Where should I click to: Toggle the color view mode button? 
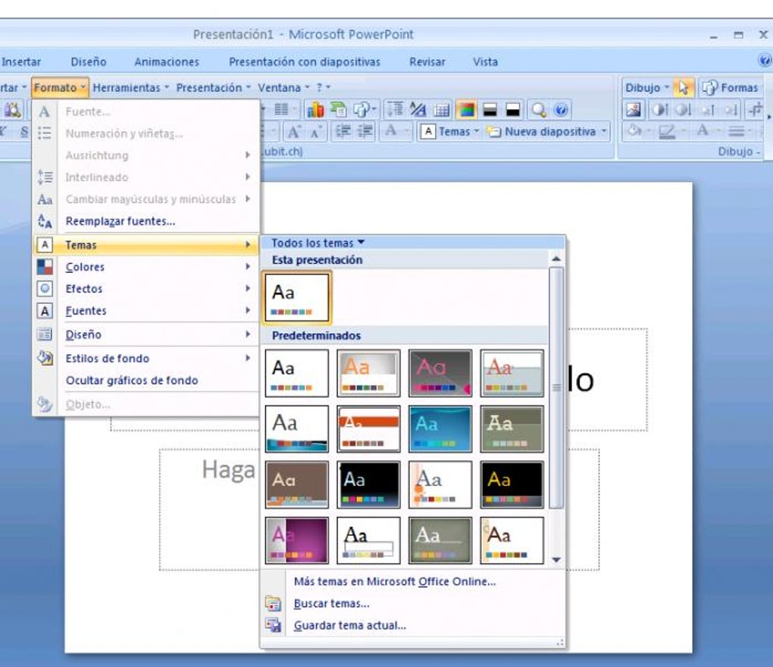tap(466, 109)
